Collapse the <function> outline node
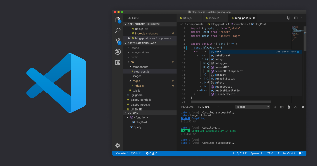Viewport: 317px width, 166px height. pyautogui.click(x=128, y=117)
